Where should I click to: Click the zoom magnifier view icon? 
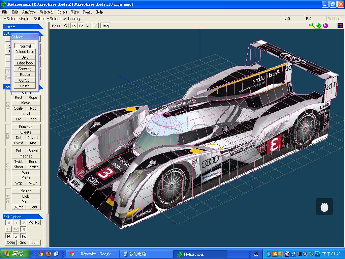click(312, 26)
